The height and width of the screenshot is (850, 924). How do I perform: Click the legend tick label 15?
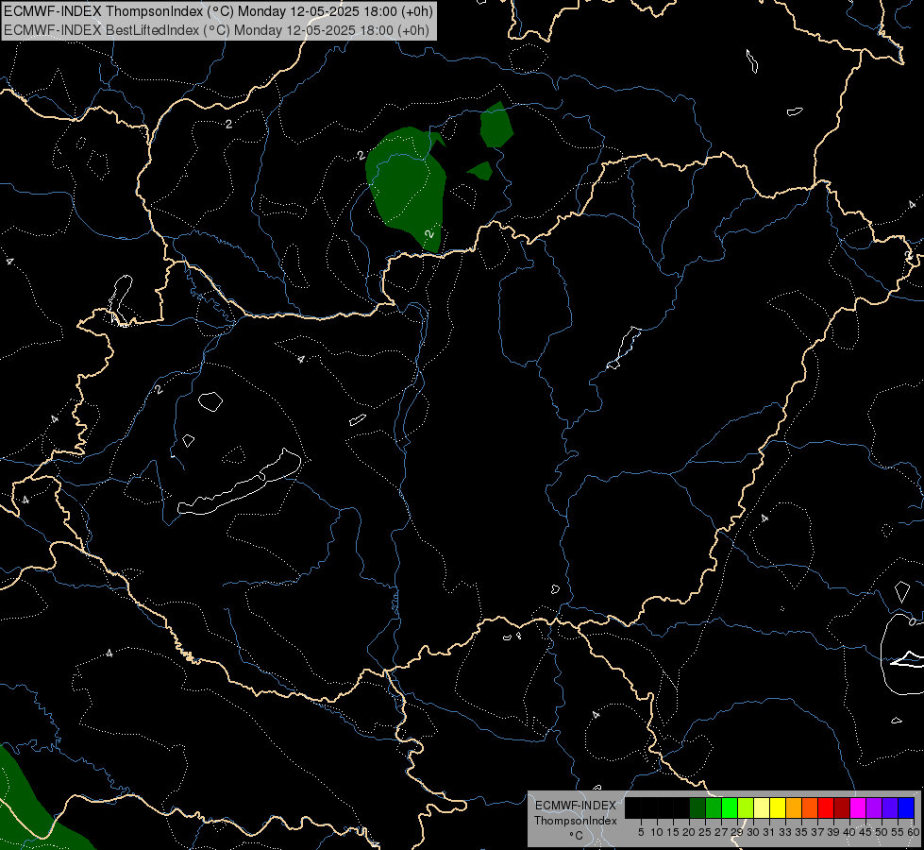point(674,832)
